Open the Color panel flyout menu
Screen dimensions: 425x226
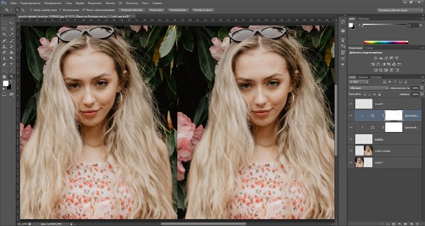coord(422,19)
